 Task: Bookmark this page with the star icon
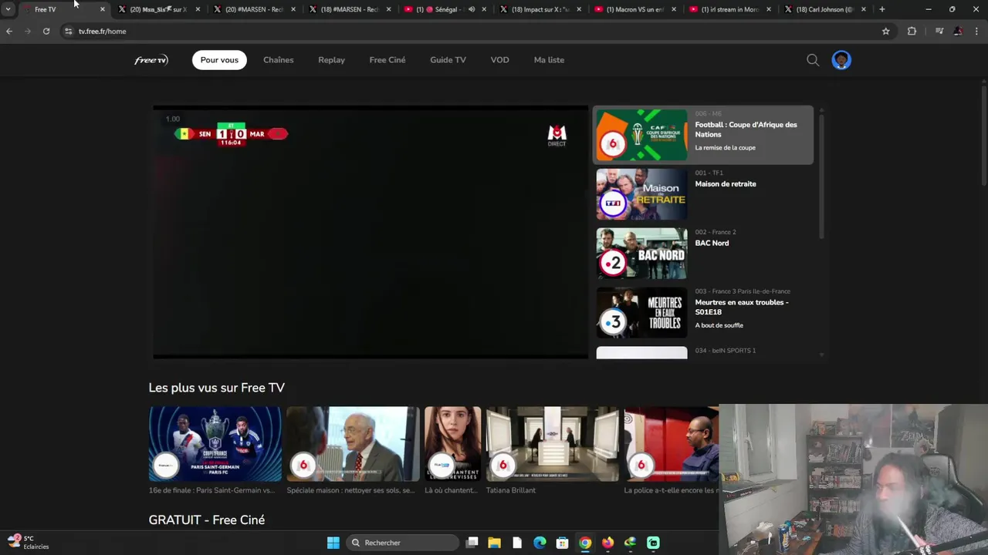[x=886, y=32]
